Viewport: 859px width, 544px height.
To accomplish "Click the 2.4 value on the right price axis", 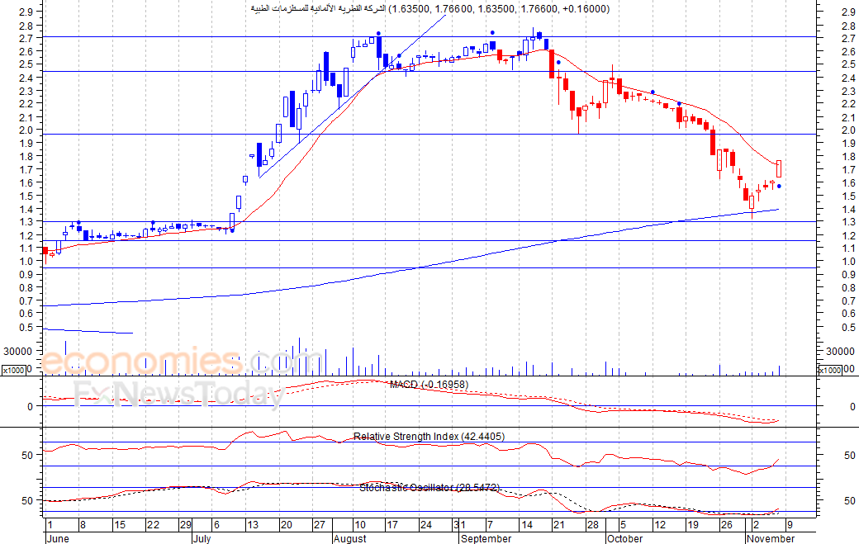I will (848, 78).
